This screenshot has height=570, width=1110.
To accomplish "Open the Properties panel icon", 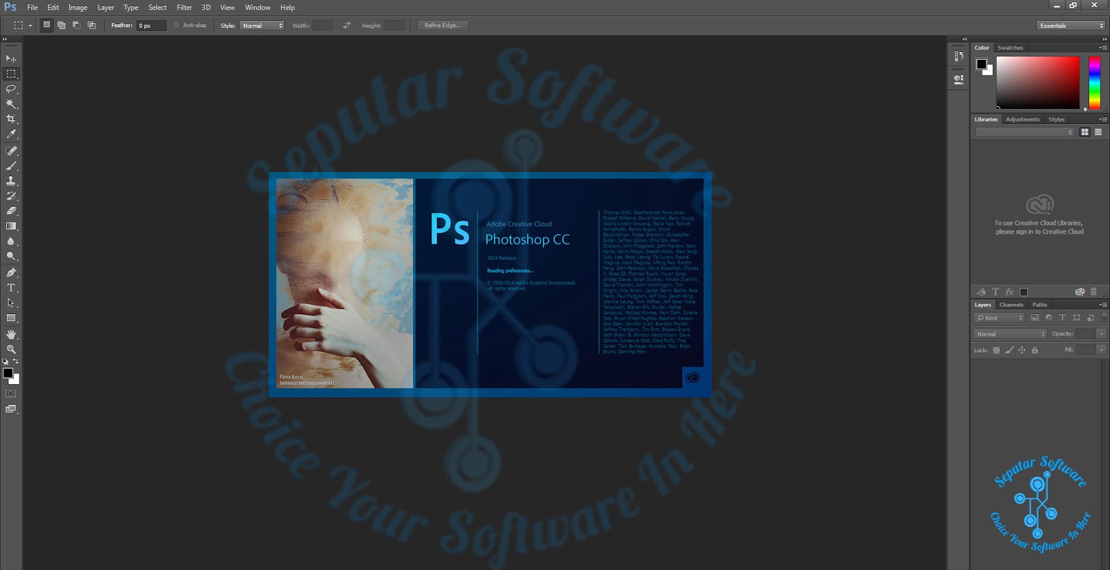I will (959, 79).
